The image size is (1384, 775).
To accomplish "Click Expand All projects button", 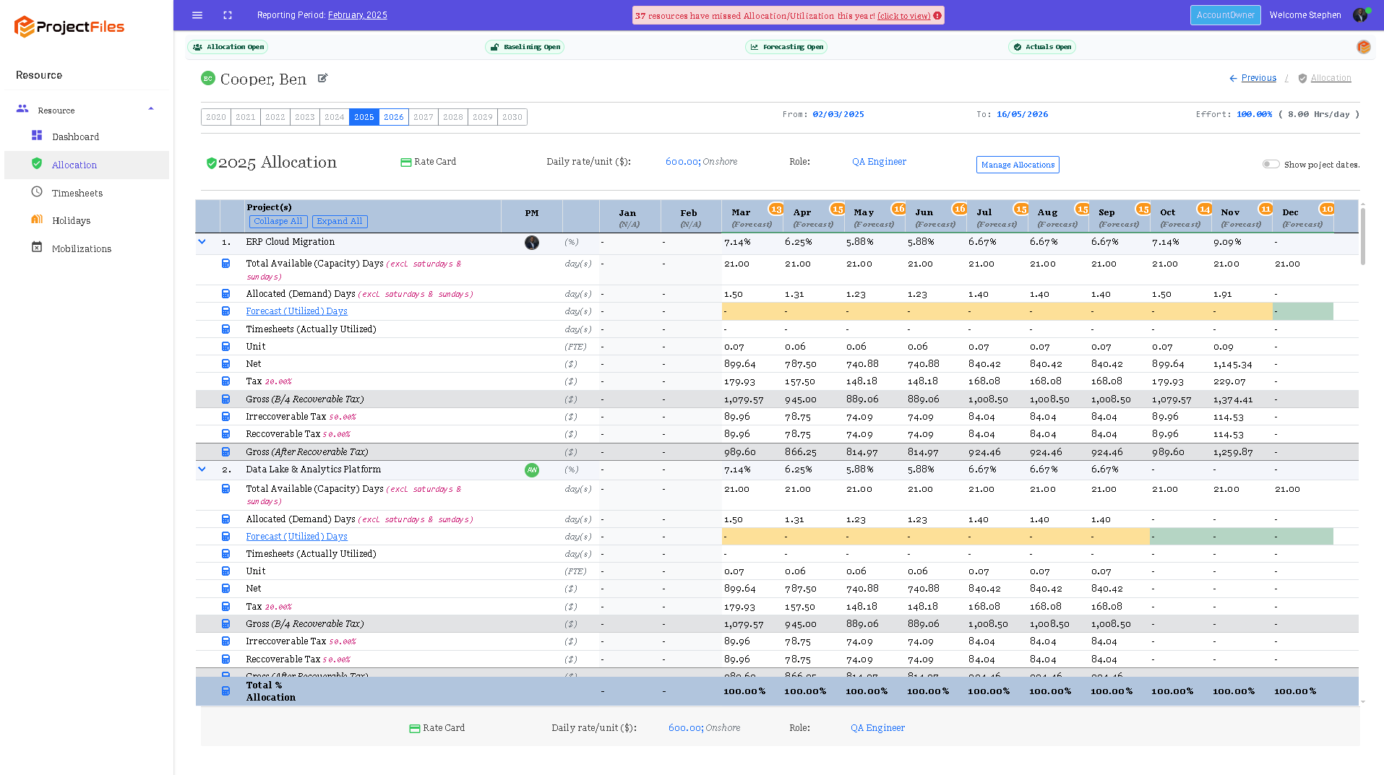I will tap(340, 222).
